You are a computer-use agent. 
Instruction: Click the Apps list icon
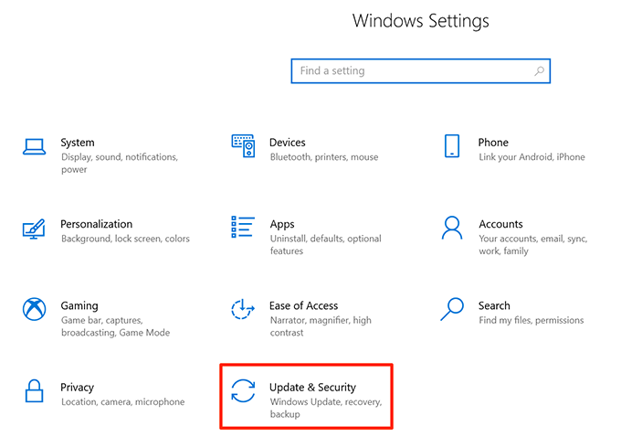click(243, 227)
